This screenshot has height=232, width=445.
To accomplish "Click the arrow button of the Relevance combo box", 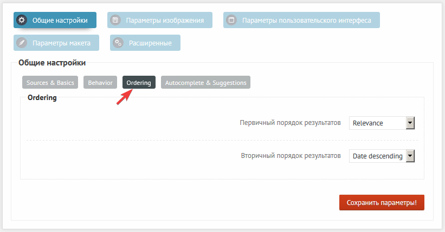I will 410,123.
